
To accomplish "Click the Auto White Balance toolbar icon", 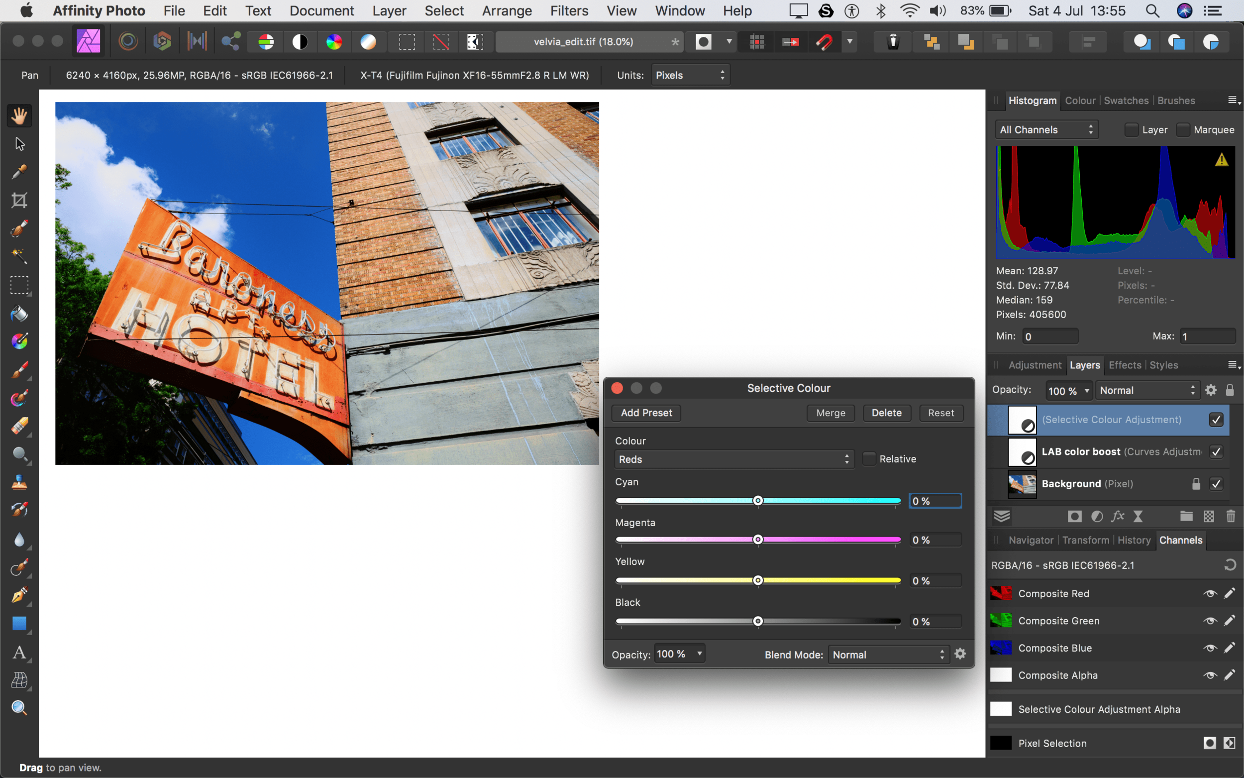I will coord(368,42).
